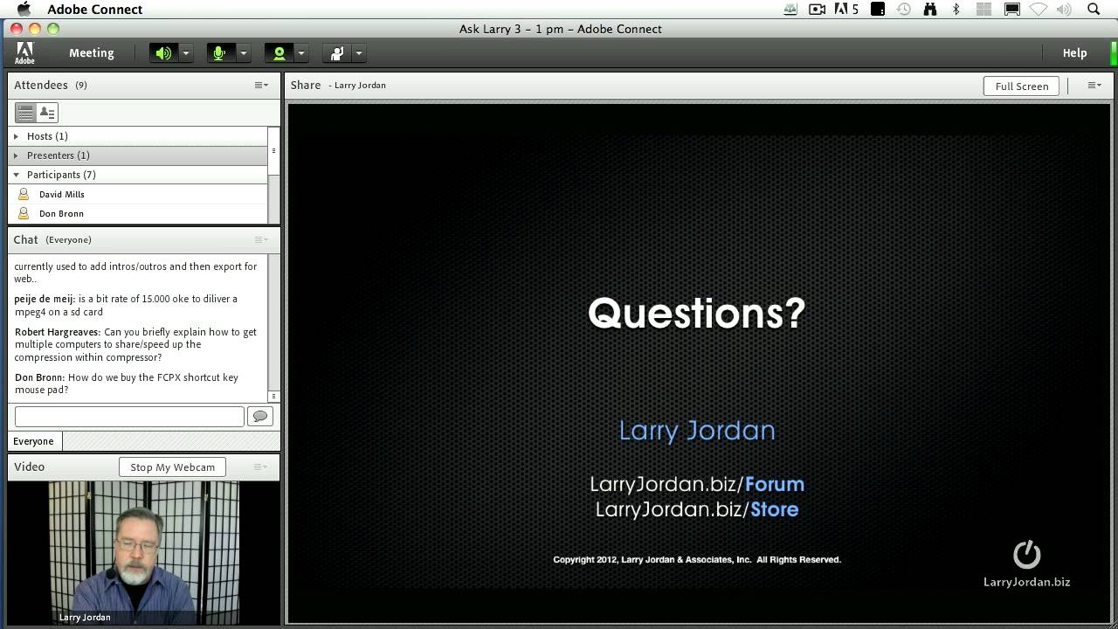Click the Full Screen button
This screenshot has width=1118, height=629.
tap(1022, 86)
